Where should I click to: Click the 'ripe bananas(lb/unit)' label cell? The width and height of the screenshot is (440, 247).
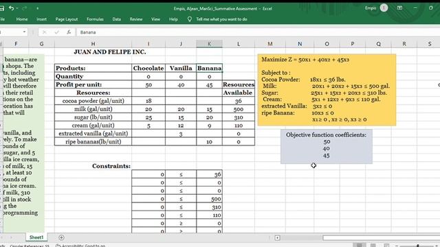[x=93, y=141]
